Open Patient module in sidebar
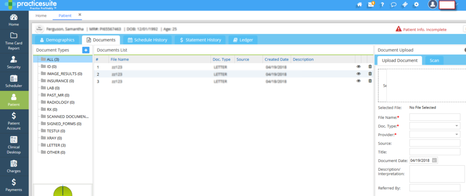 pos(14,100)
